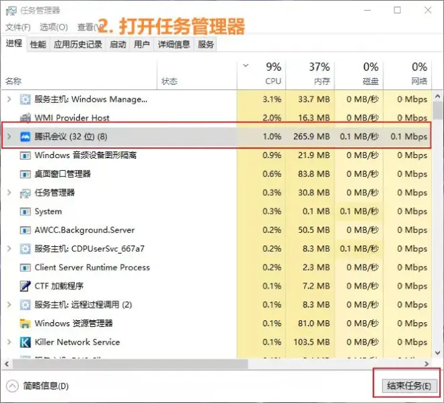This screenshot has width=444, height=403.
Task: Select the Client Server Runtime Process name
Action: [x=92, y=268]
